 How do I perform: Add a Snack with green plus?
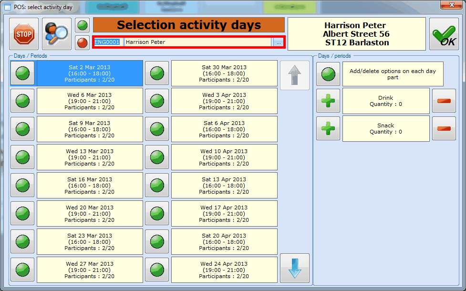328,129
